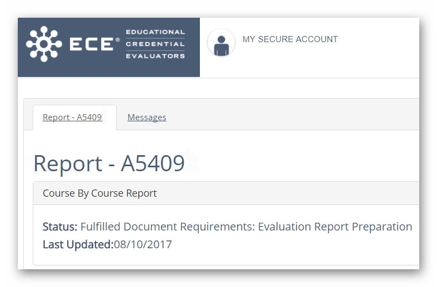The image size is (437, 287).
Task: Select the 08/10/2017 date value
Action: (x=143, y=244)
